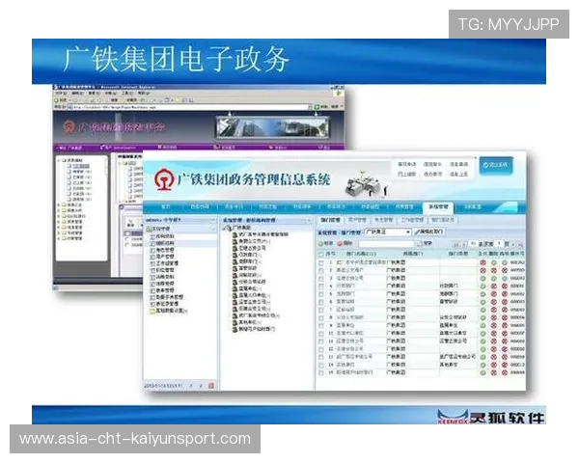This screenshot has height=463, width=579.
Task: Click the single green status icon in row 9
Action: point(482,326)
